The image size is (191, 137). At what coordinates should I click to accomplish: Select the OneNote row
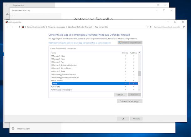click(94, 87)
